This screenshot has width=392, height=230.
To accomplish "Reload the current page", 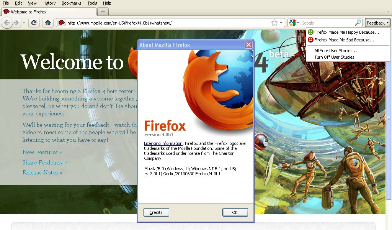I will [x=34, y=23].
